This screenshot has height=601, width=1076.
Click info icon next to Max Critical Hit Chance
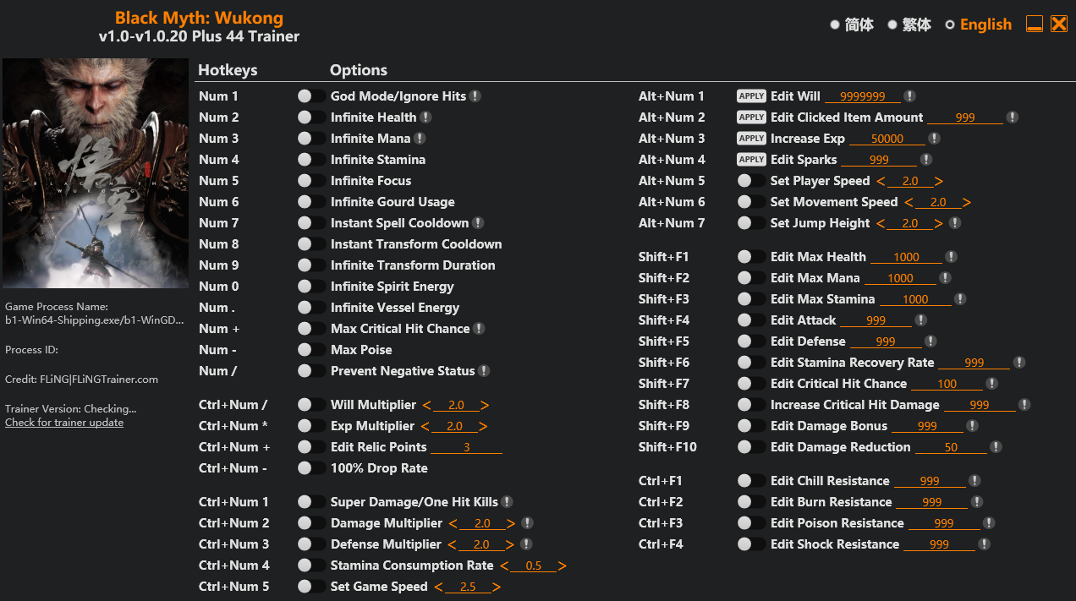click(x=479, y=329)
